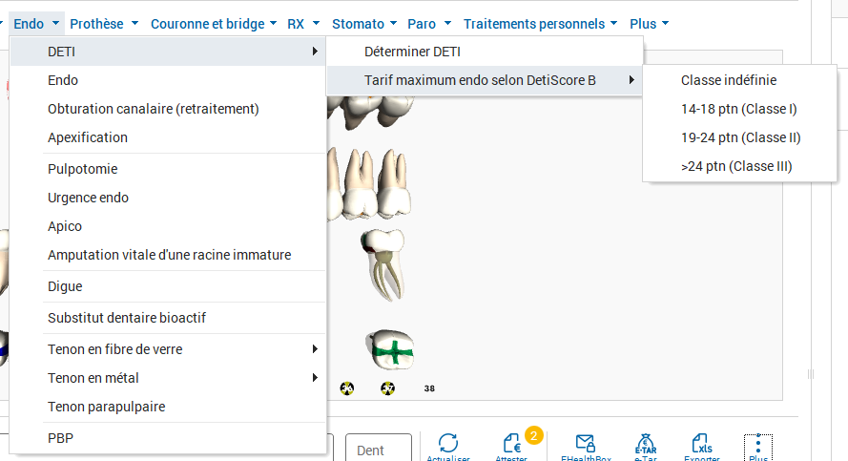Open the Plus three-dots toolbar icon
Screen dimensions: 848x461
pos(758,446)
